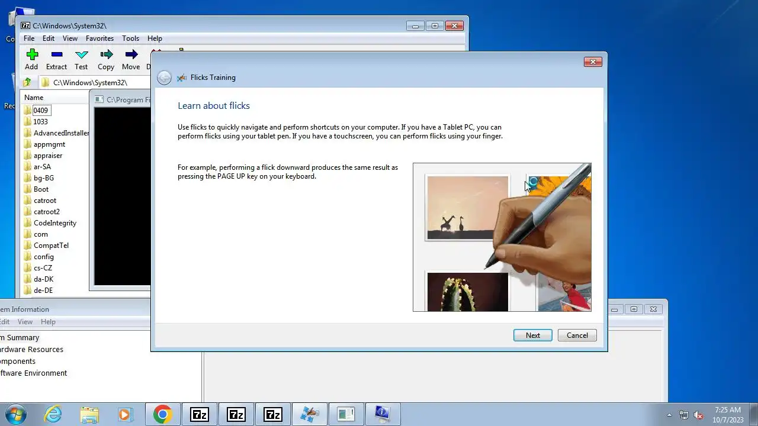This screenshot has height=426, width=758.
Task: Click the Test checkmark icon in 7-Zip
Action: coord(82,54)
